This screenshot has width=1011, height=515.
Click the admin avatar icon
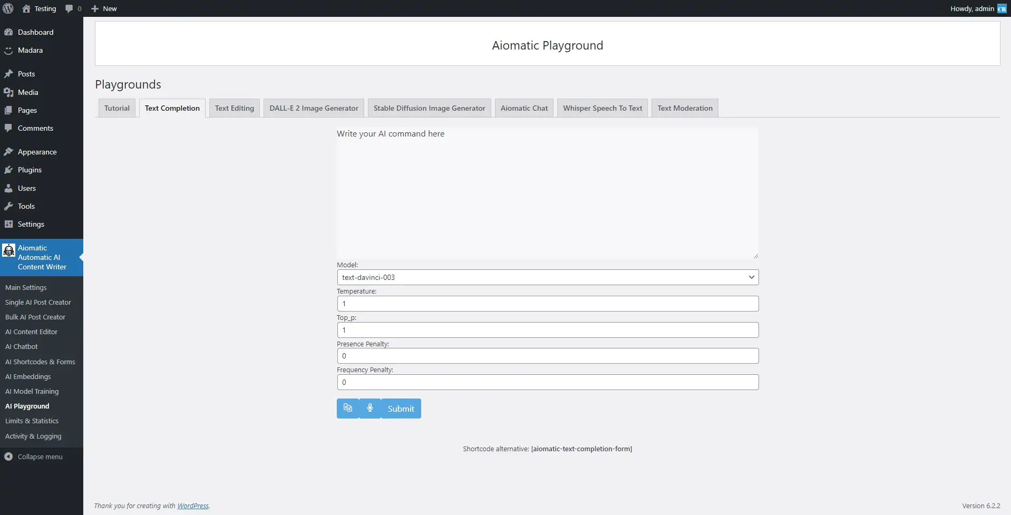(1002, 8)
